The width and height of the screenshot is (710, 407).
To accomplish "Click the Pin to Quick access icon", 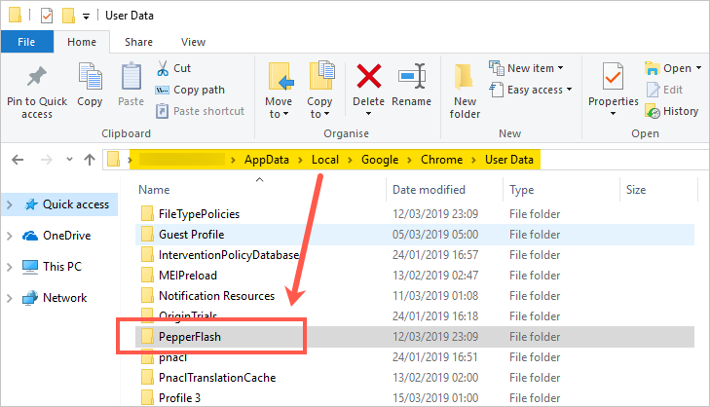I will 37,78.
